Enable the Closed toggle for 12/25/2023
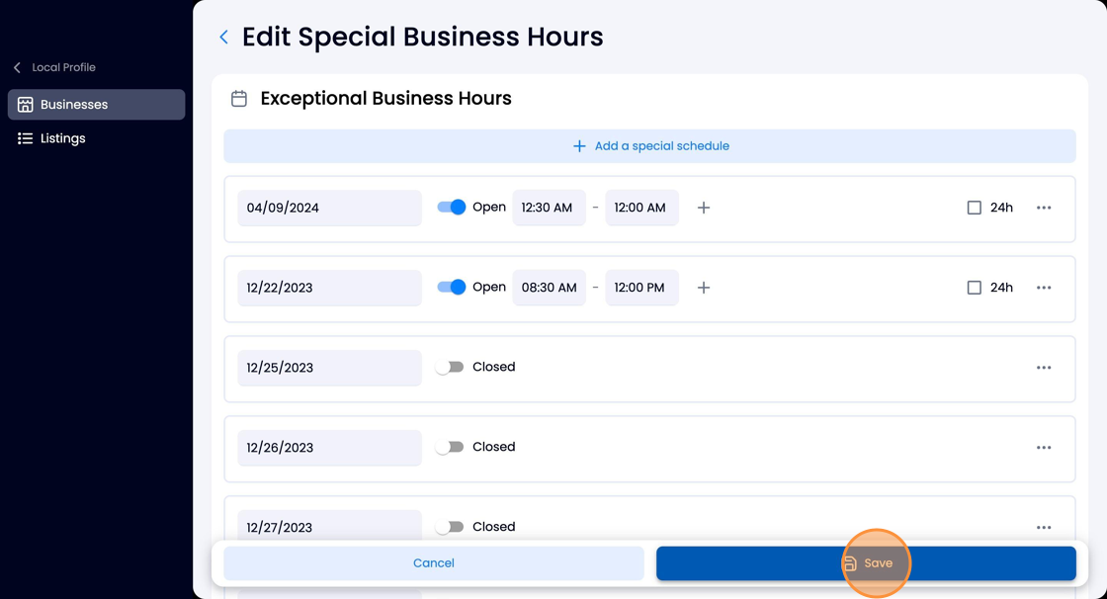This screenshot has height=599, width=1107. pos(450,367)
